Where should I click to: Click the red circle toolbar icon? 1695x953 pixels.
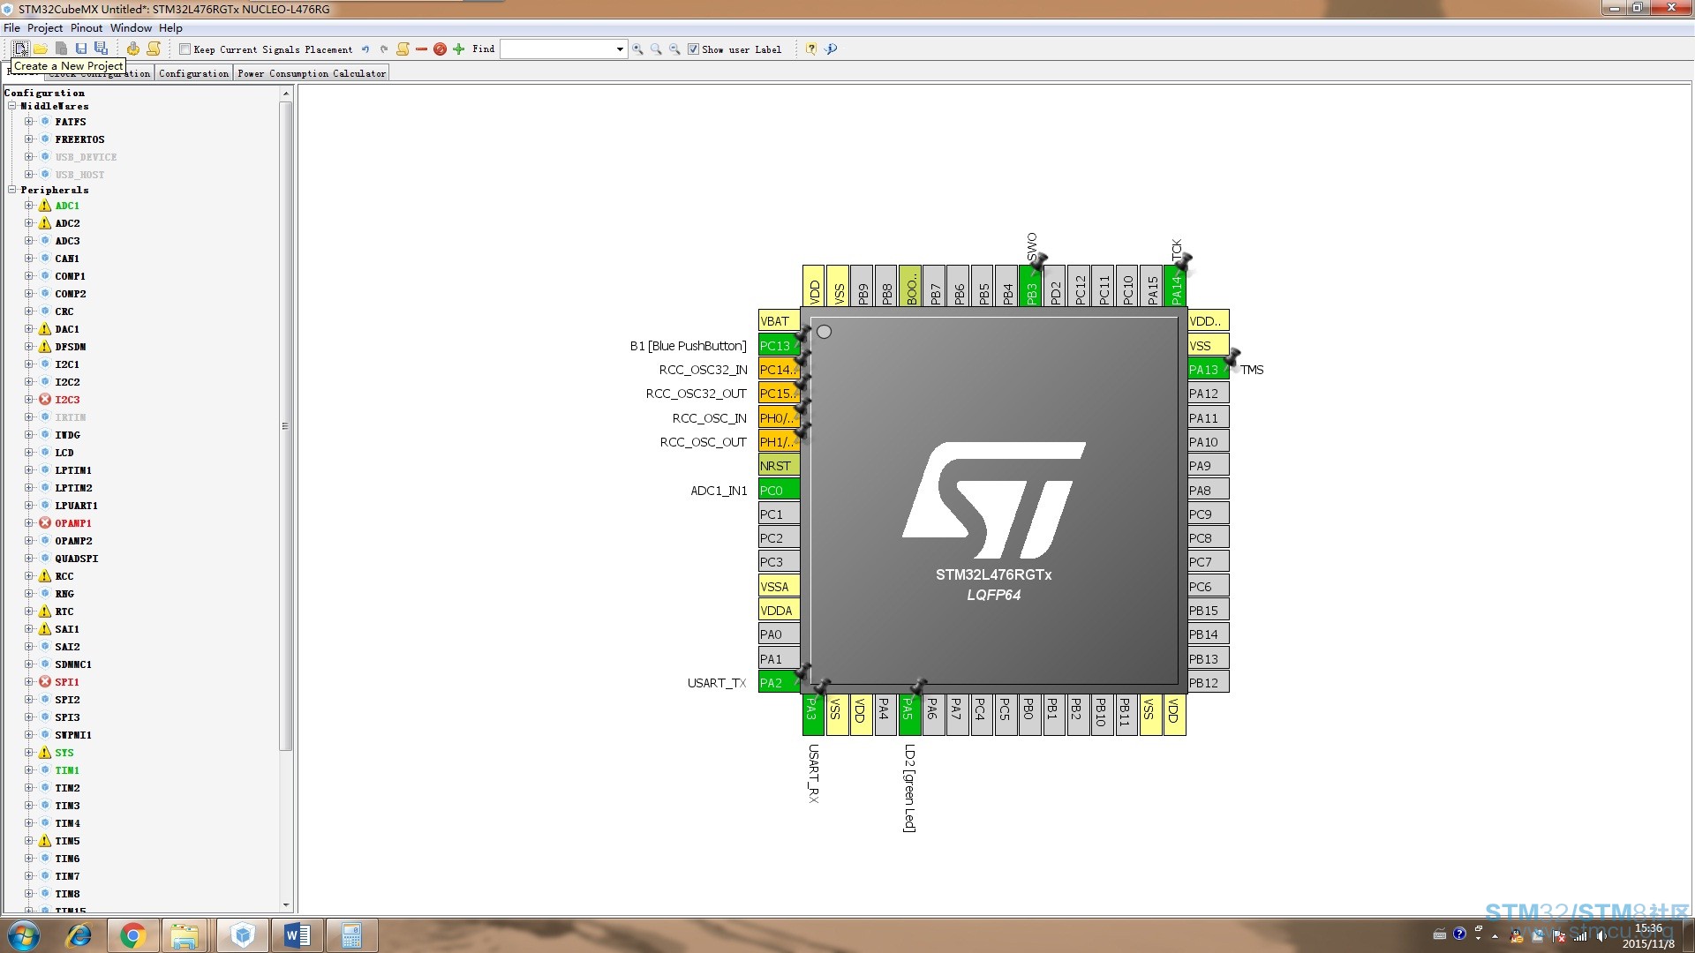(x=440, y=49)
